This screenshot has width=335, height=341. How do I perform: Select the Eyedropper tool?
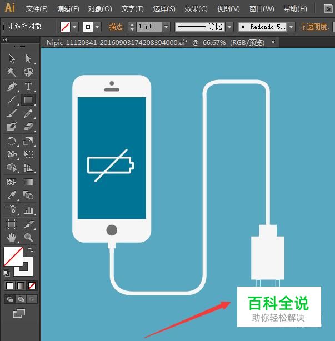(x=12, y=195)
